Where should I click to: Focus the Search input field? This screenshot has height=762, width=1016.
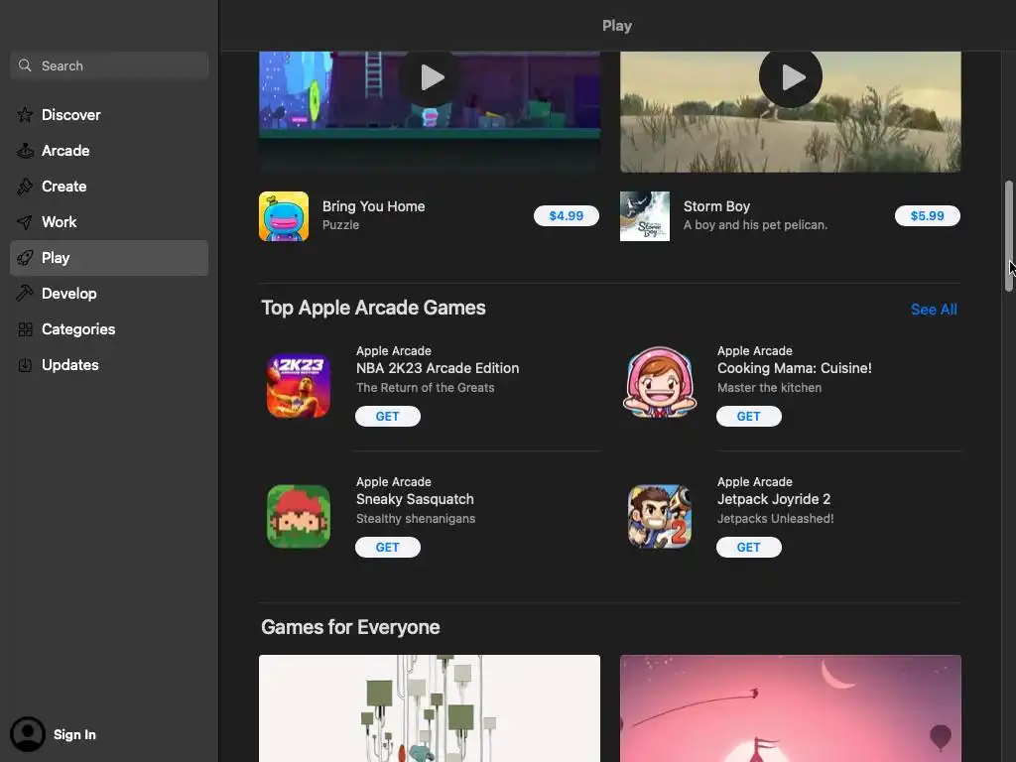click(109, 65)
